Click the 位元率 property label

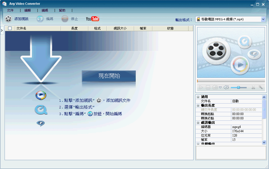pyautogui.click(x=206, y=135)
